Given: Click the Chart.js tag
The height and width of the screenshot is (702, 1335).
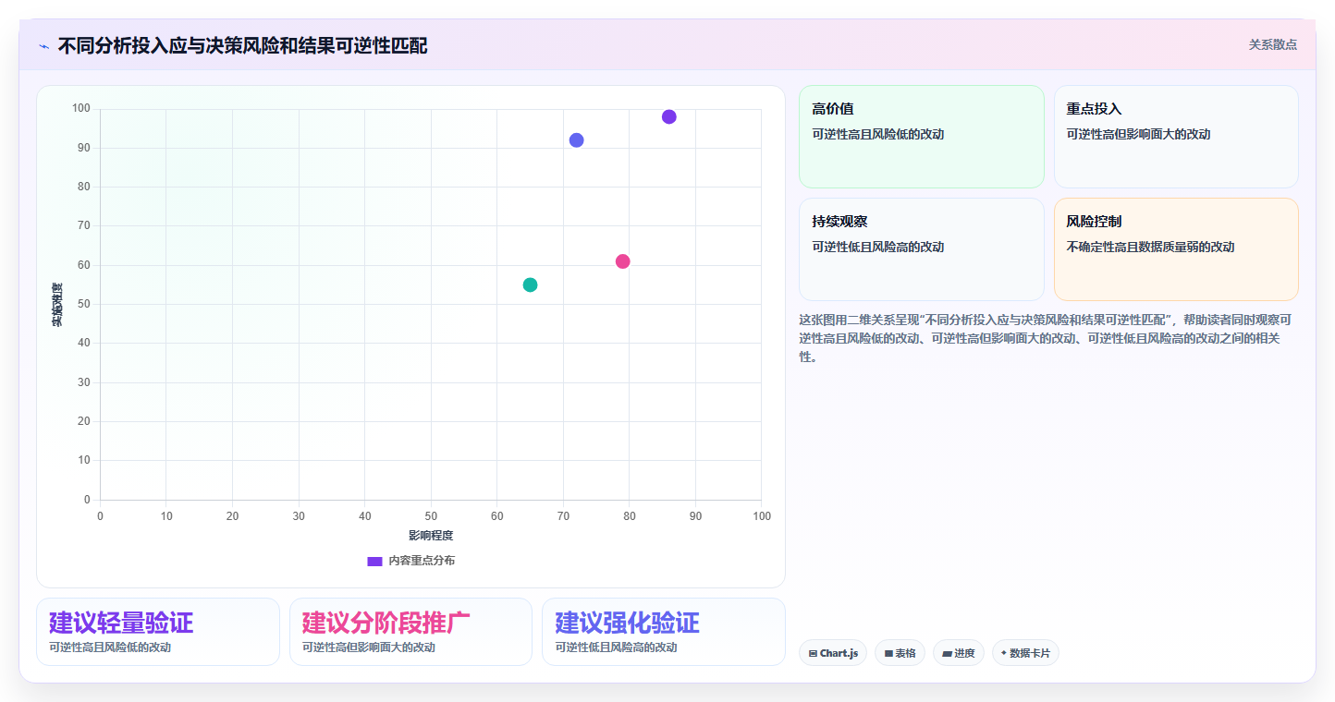Looking at the screenshot, I should coord(833,653).
